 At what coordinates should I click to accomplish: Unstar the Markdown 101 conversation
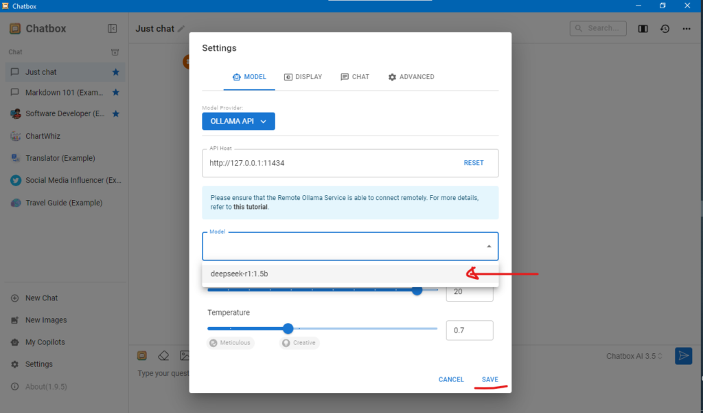click(x=115, y=93)
